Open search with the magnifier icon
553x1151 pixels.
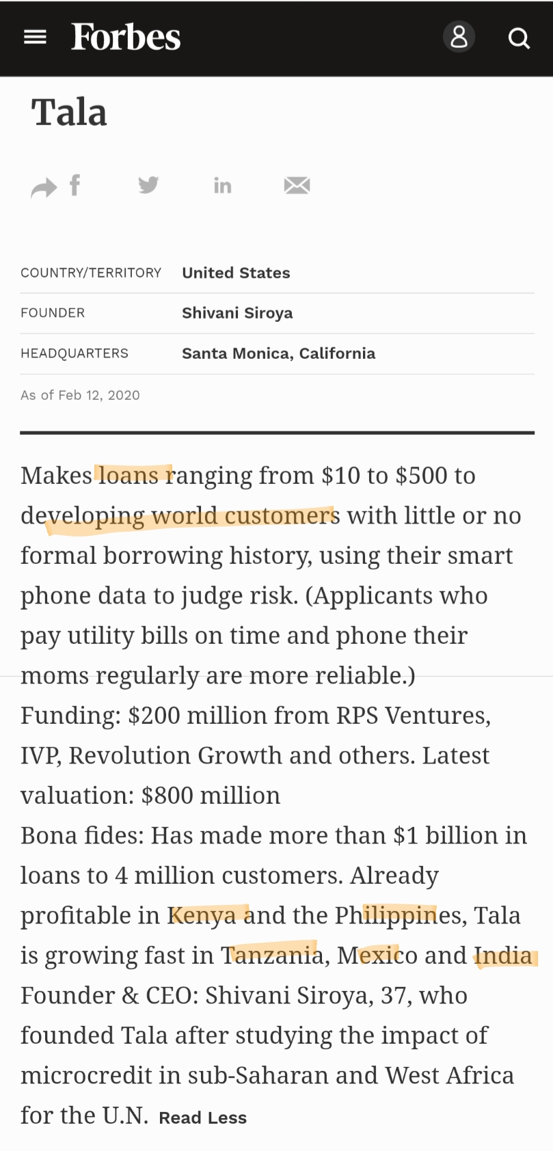click(519, 38)
